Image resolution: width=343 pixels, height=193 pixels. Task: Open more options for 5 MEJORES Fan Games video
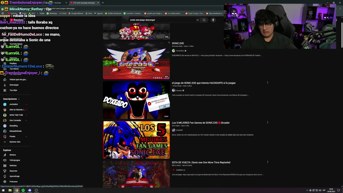click(x=267, y=122)
